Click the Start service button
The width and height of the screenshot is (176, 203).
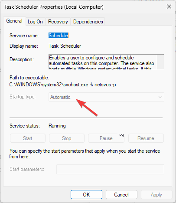click(x=28, y=138)
